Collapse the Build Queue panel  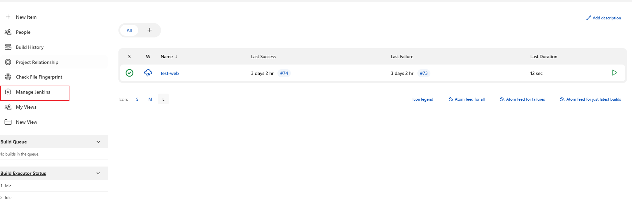(98, 142)
